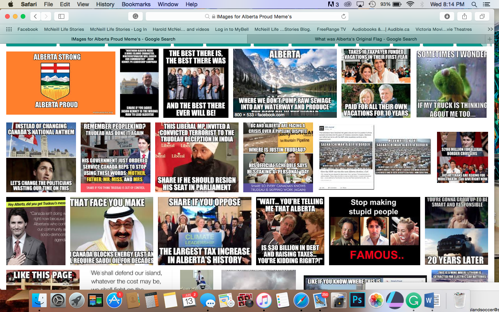Open 'Share if you oppose' climate leadership meme
The width and height of the screenshot is (499, 312).
[205, 231]
